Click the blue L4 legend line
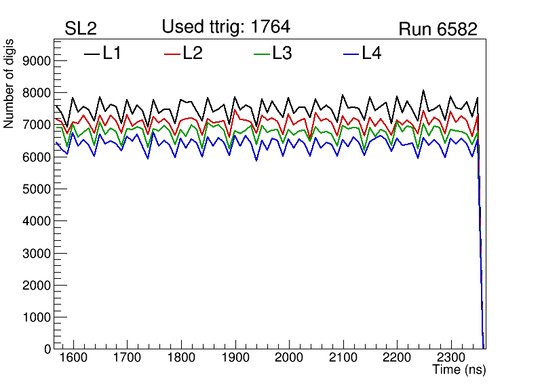 tap(351, 54)
